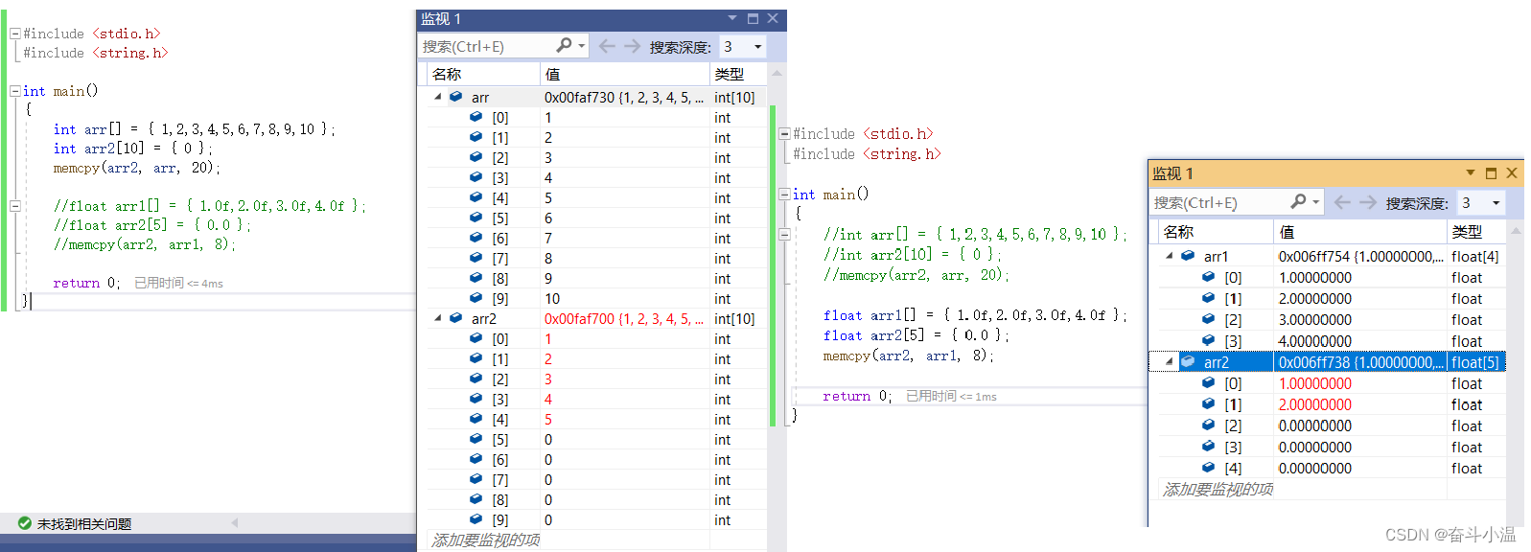Screen dimensions: 1531x552
Task: Click the cube icon of int arr2 row [7] valued 0
Action: click(x=476, y=479)
